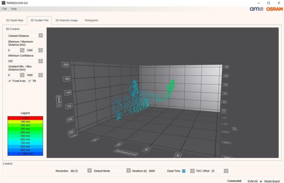Click the Dead Time value field

(185, 171)
